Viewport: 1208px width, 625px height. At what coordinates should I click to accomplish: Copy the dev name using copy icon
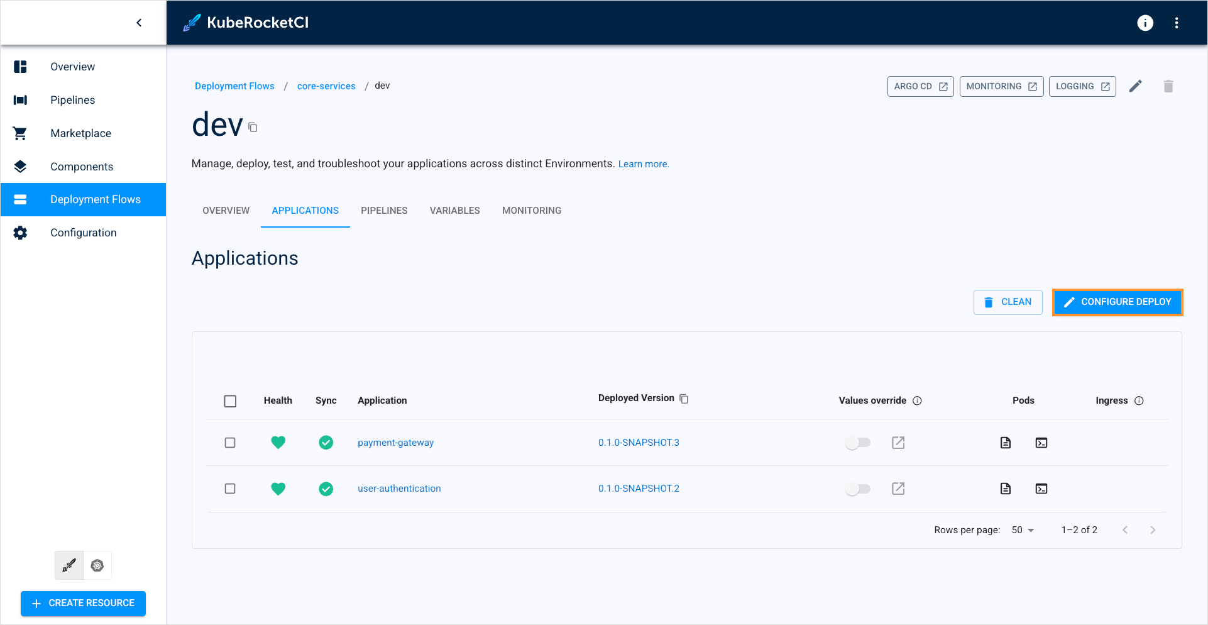pos(253,128)
